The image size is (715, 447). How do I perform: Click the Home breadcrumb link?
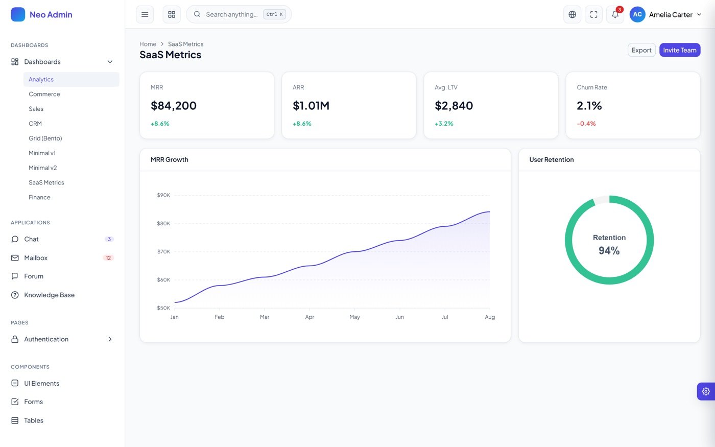click(148, 44)
